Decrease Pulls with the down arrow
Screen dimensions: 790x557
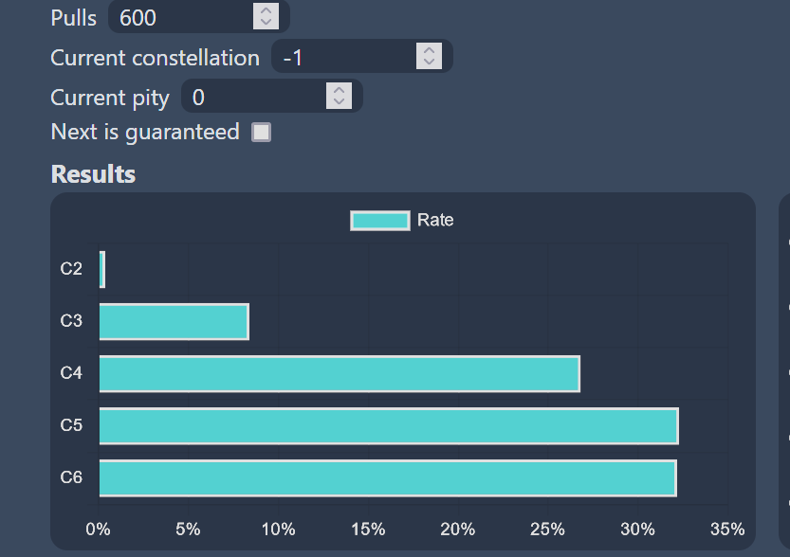266,23
